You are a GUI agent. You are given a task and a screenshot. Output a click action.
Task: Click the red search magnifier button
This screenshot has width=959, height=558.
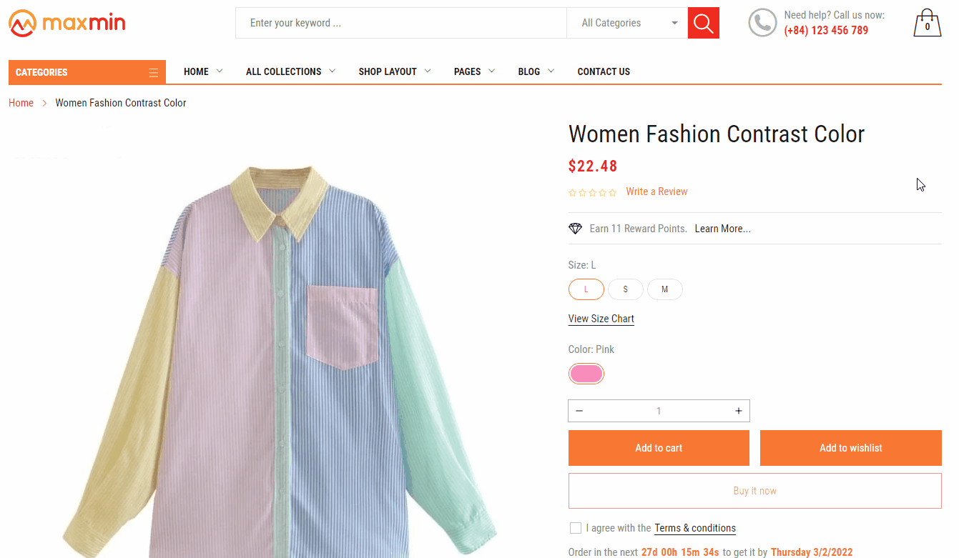tap(703, 23)
